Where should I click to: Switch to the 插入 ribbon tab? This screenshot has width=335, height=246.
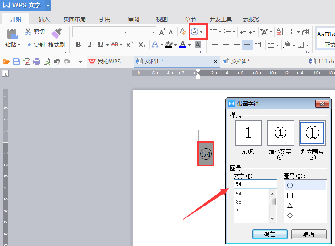44,19
